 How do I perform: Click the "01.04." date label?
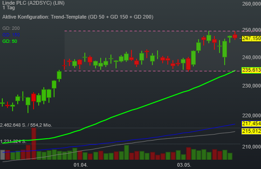pos(81,165)
